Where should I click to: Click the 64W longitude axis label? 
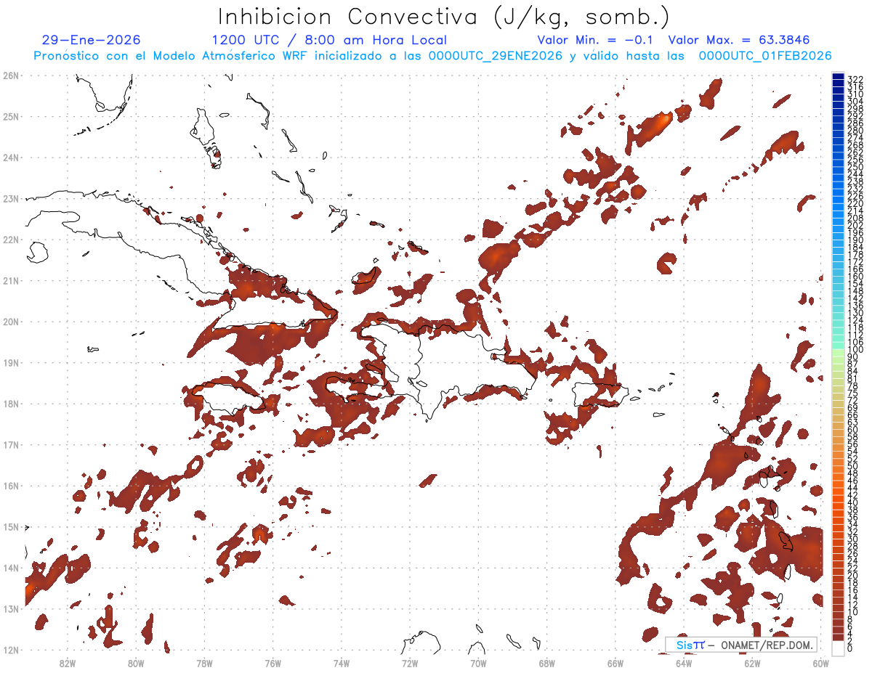pyautogui.click(x=683, y=663)
